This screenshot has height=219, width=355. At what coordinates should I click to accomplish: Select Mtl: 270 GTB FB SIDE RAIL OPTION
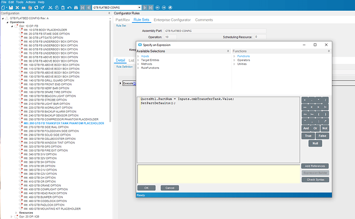point(47,127)
